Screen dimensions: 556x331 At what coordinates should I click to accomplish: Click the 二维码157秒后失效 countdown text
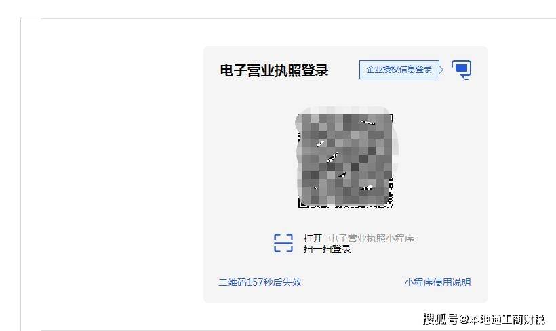(x=260, y=282)
